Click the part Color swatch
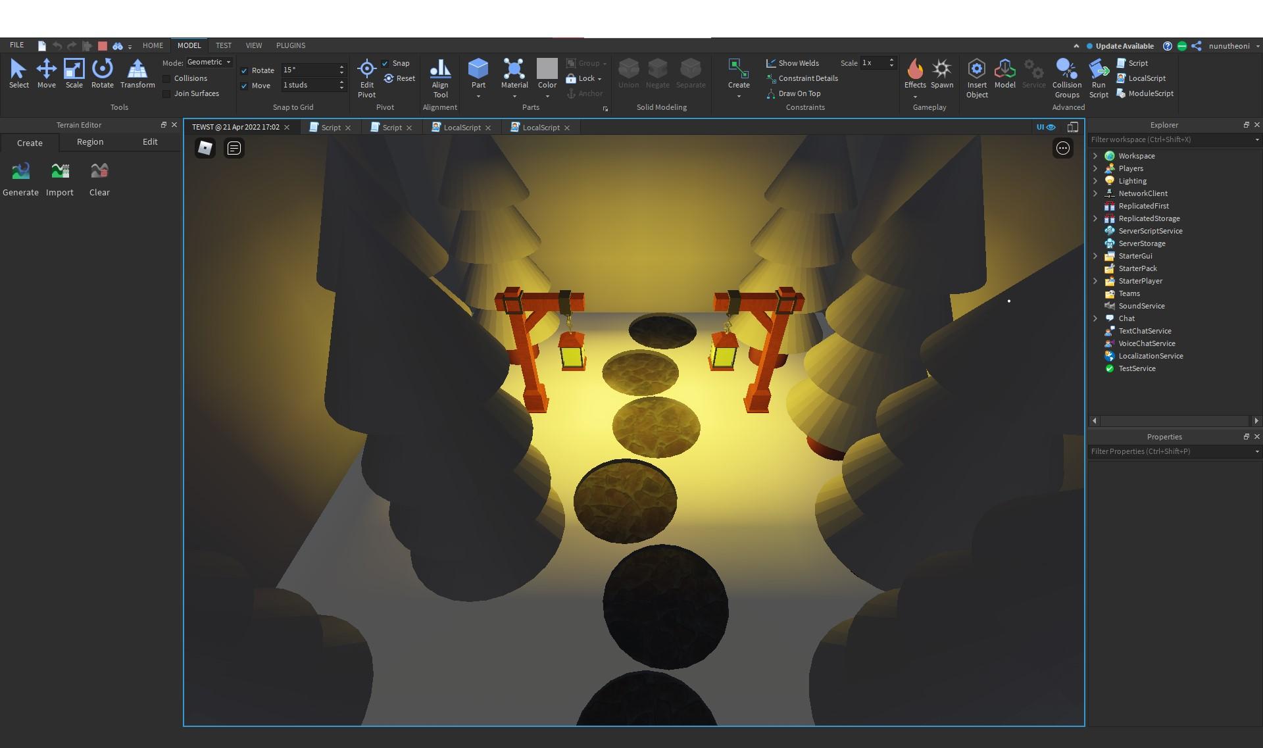1263x748 pixels. [x=547, y=69]
